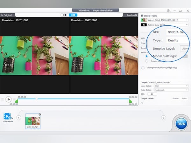
Task: Click the Open output folder button
Action: tap(184, 98)
